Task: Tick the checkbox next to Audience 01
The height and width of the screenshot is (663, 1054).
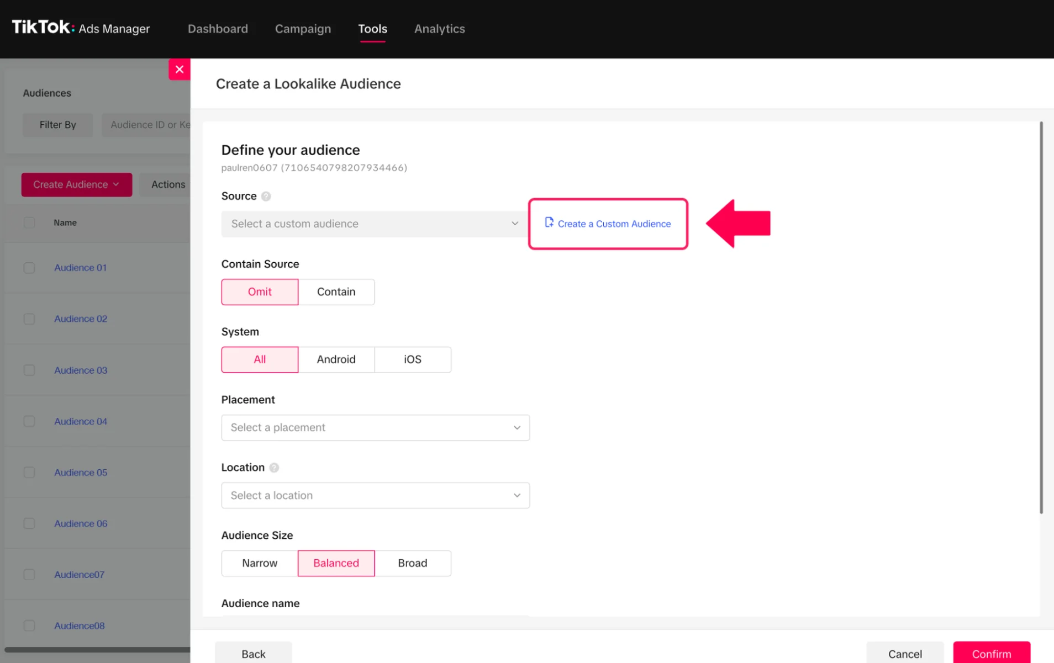Action: [x=29, y=268]
